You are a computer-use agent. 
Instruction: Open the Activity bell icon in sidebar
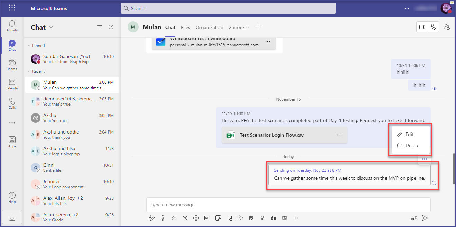pos(12,26)
